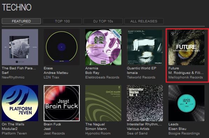This screenshot has height=138, width=209.
Task: Visit the M. Rodriguez & Fili... artist link
Action: click(186, 73)
